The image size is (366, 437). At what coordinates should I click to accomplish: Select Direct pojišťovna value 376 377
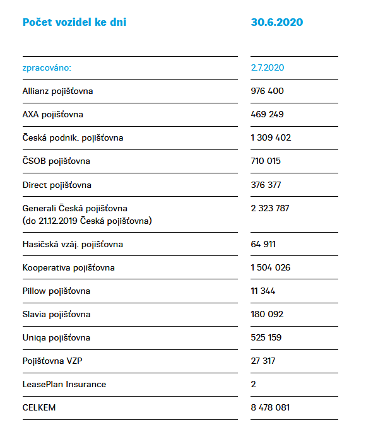tap(266, 185)
